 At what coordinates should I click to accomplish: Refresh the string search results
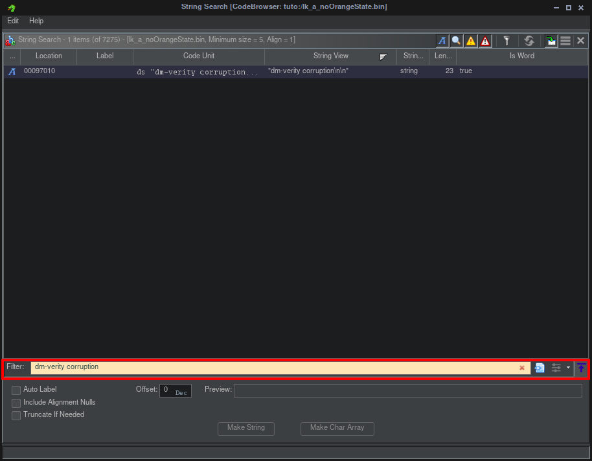coord(529,41)
